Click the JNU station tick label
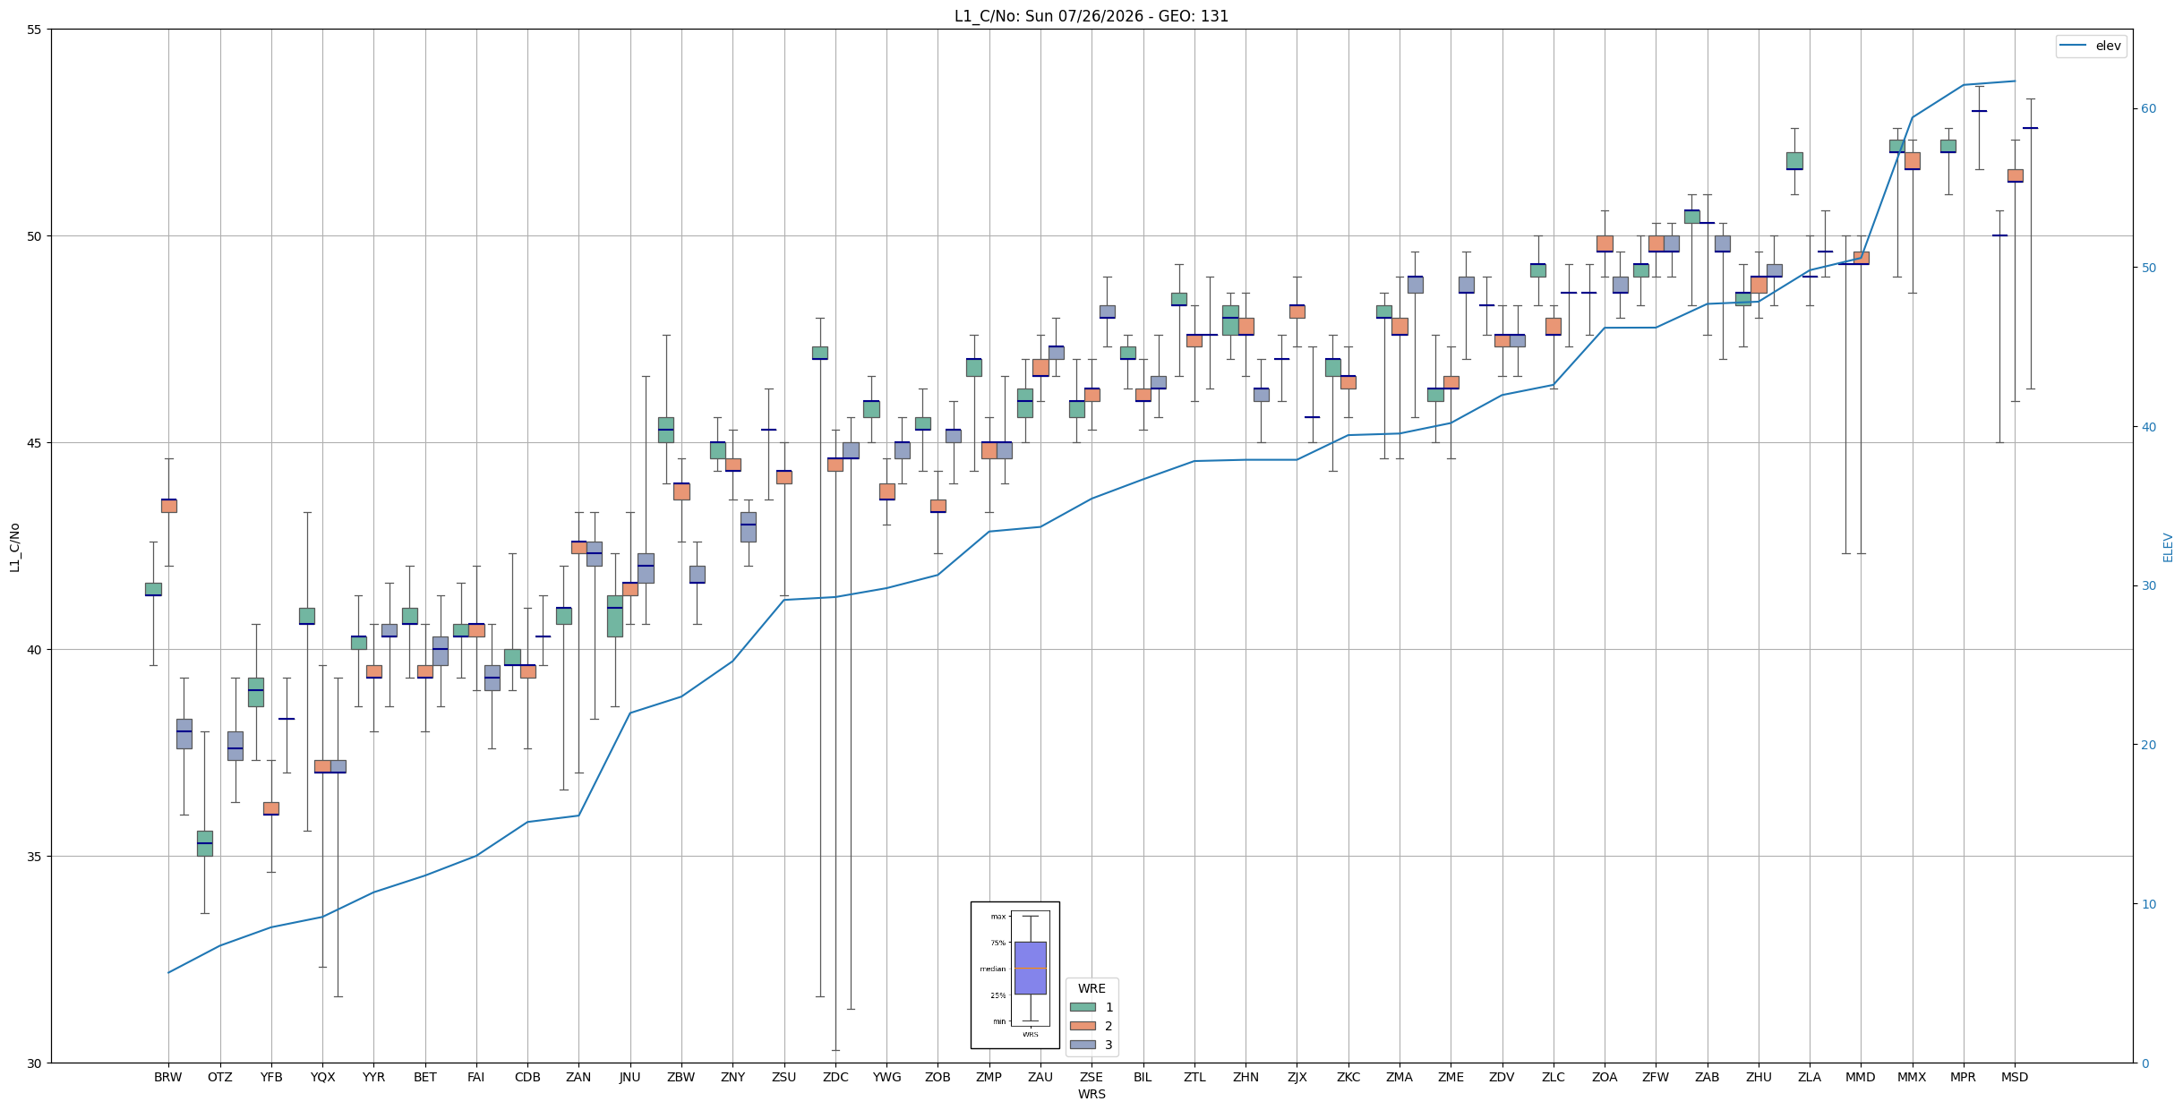Viewport: 2183px width, 1110px height. (x=630, y=1077)
